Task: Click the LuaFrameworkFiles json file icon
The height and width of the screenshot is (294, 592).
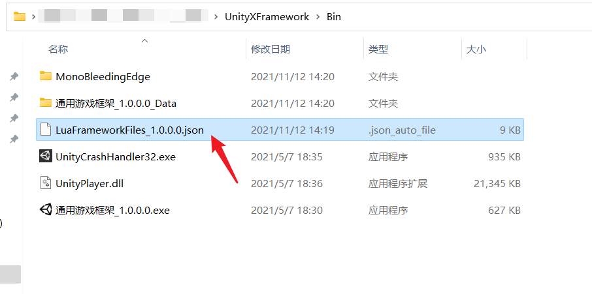Action: click(x=45, y=130)
